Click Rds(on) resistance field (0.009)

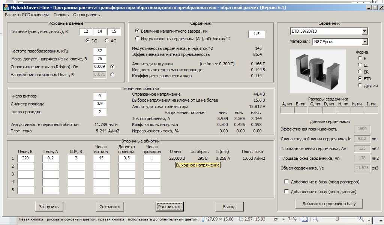click(x=100, y=67)
